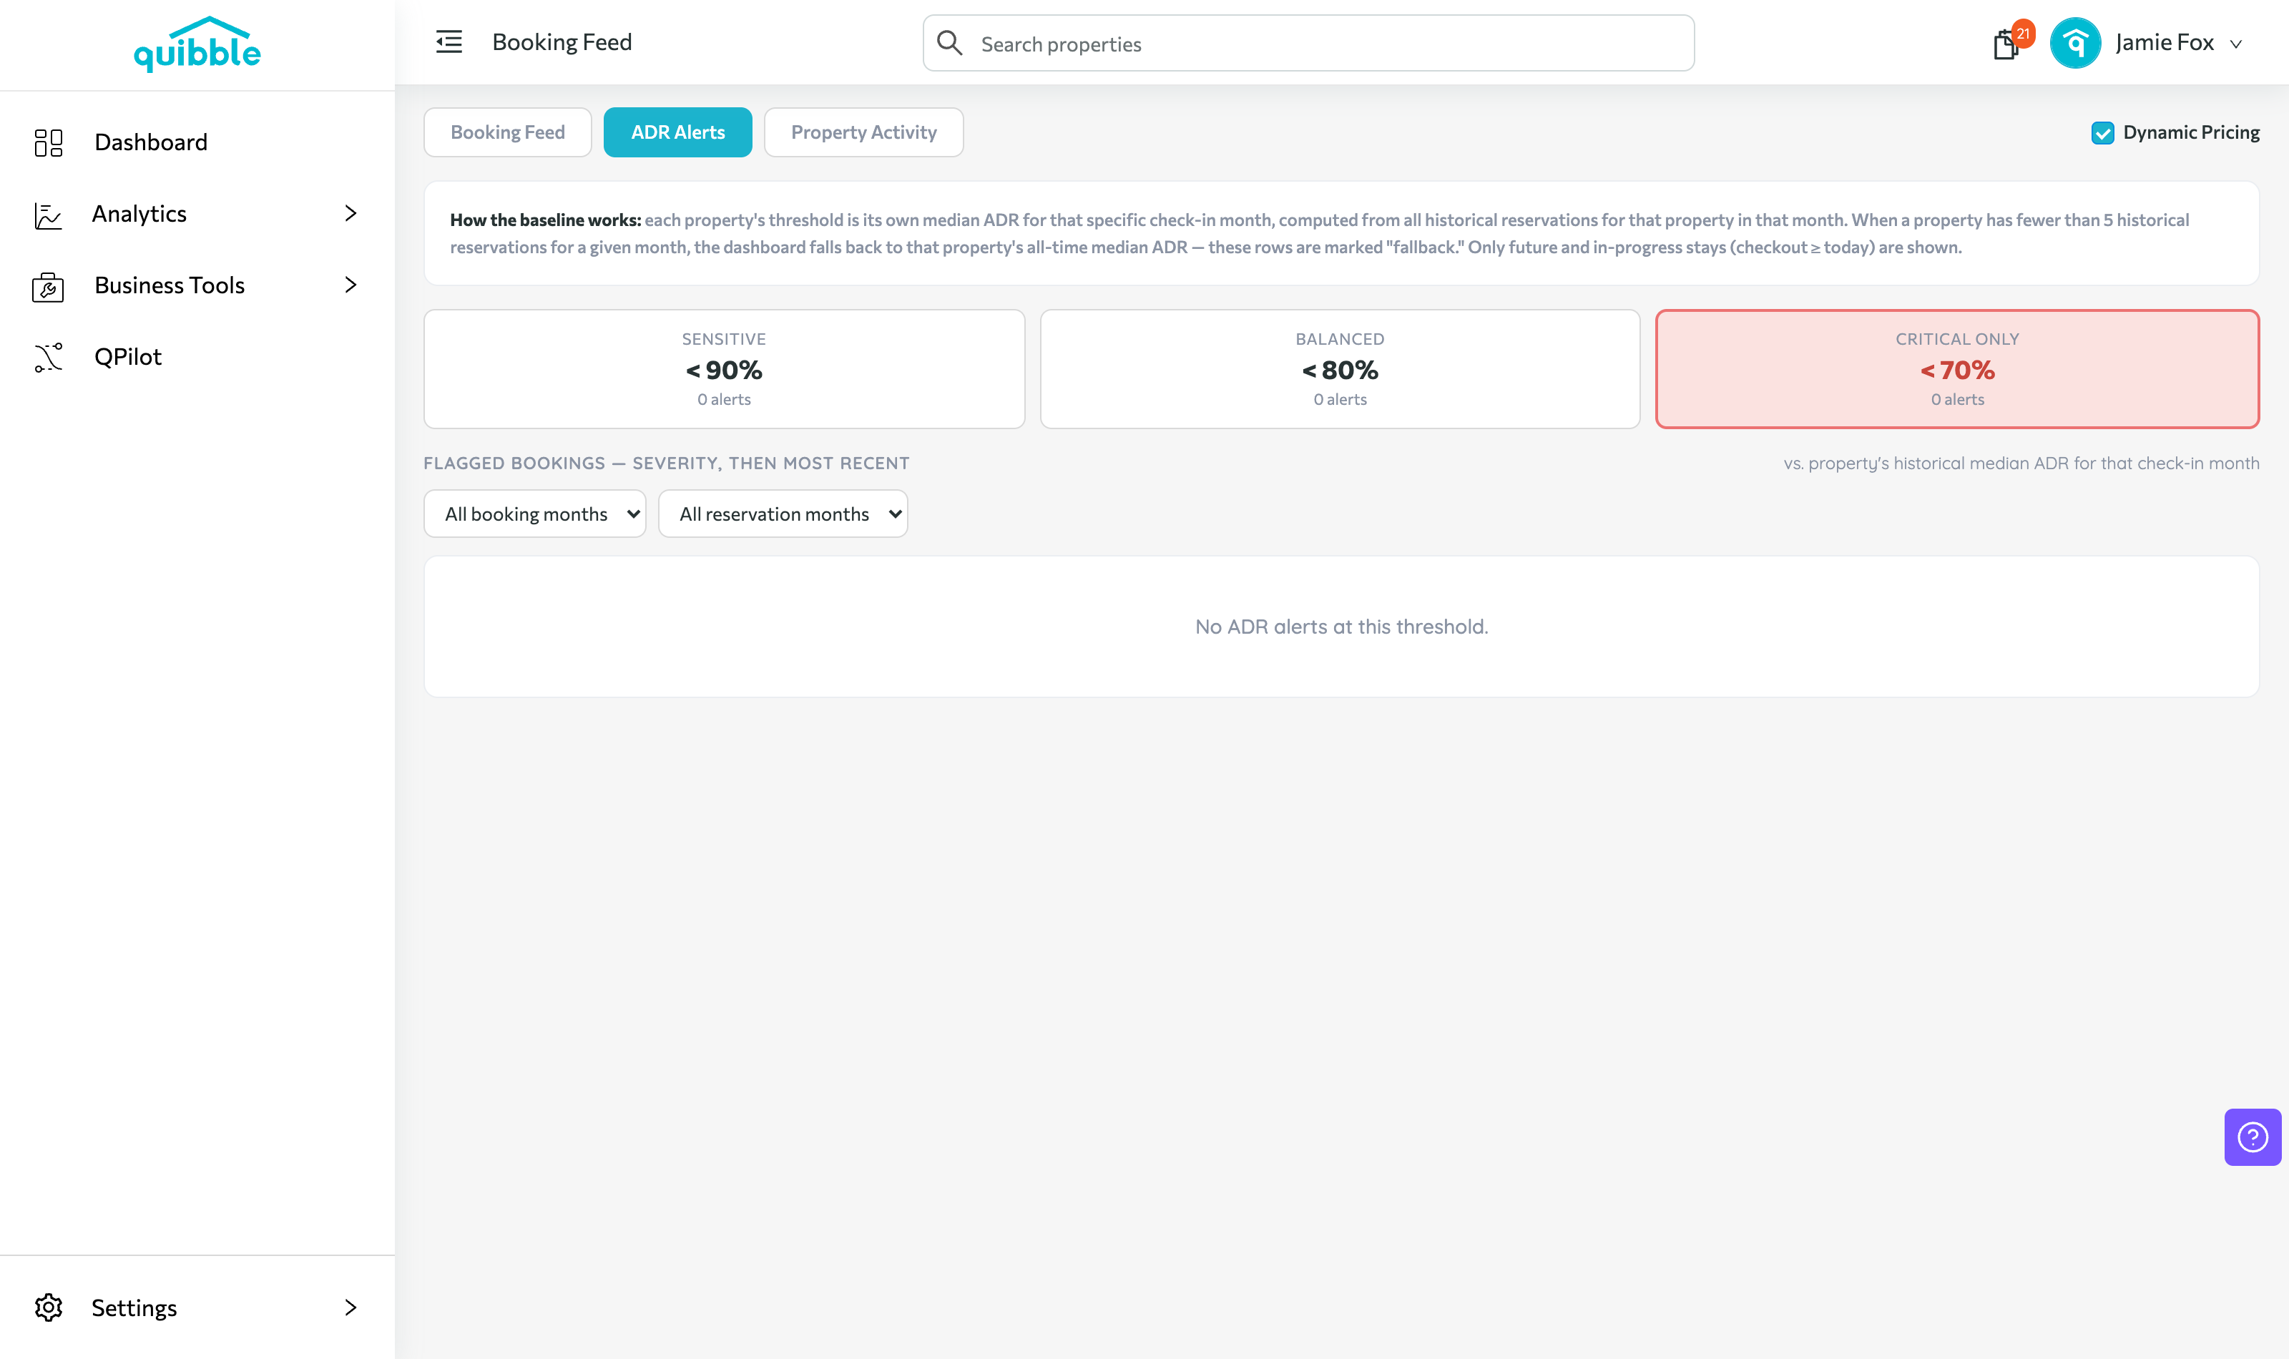Select the ADR Alerts tab
2289x1359 pixels.
(677, 132)
